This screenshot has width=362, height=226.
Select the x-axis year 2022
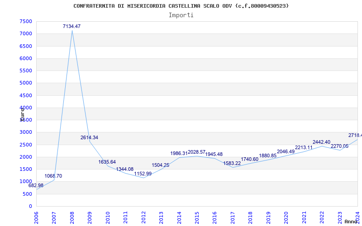pos(322,218)
